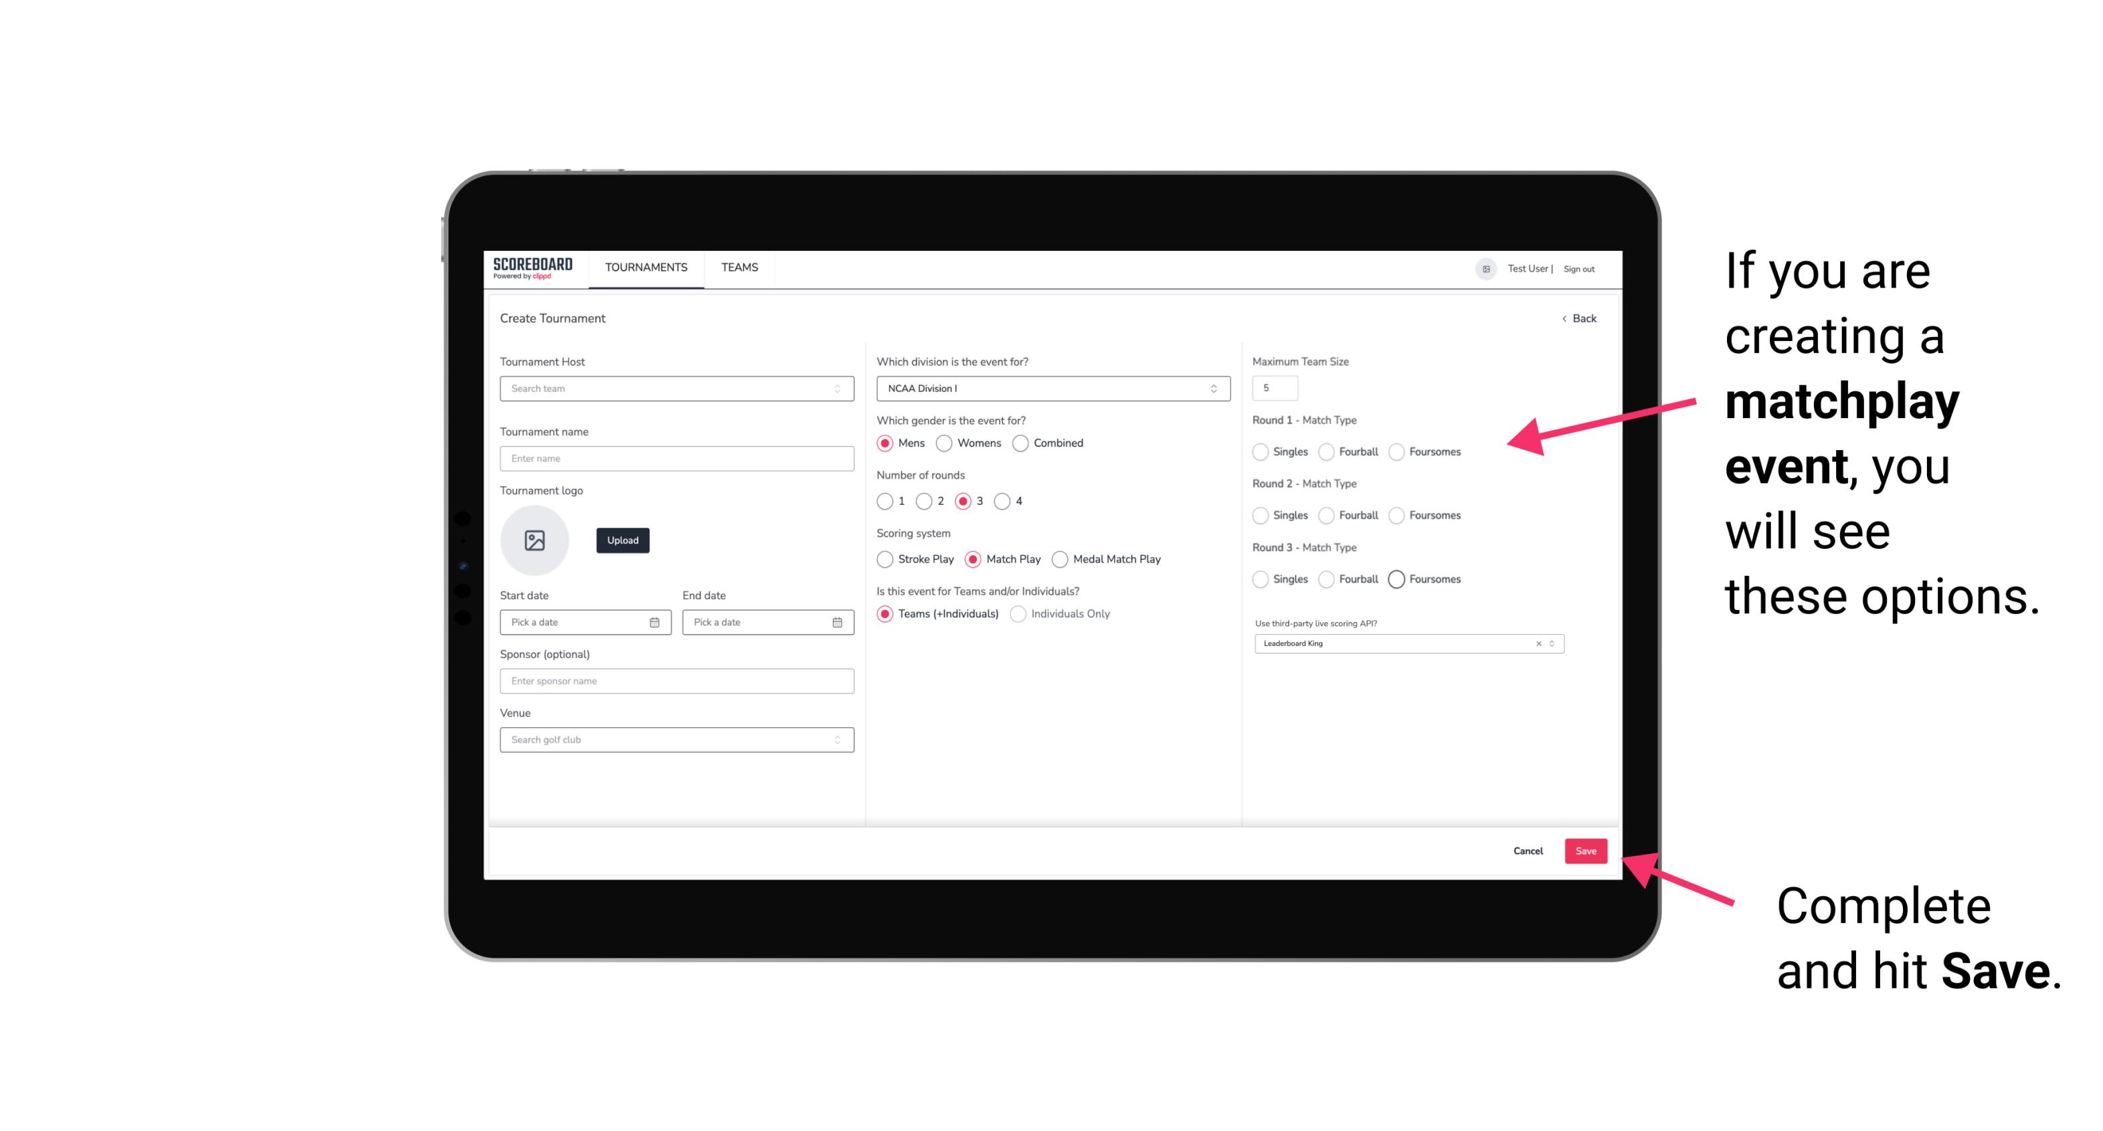Click the third-party API dropdown arrow
The width and height of the screenshot is (2103, 1131).
tap(1550, 643)
